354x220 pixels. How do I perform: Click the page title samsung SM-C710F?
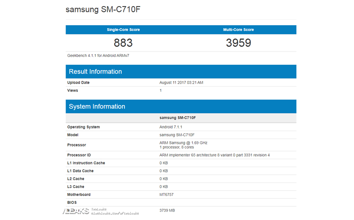103,10
